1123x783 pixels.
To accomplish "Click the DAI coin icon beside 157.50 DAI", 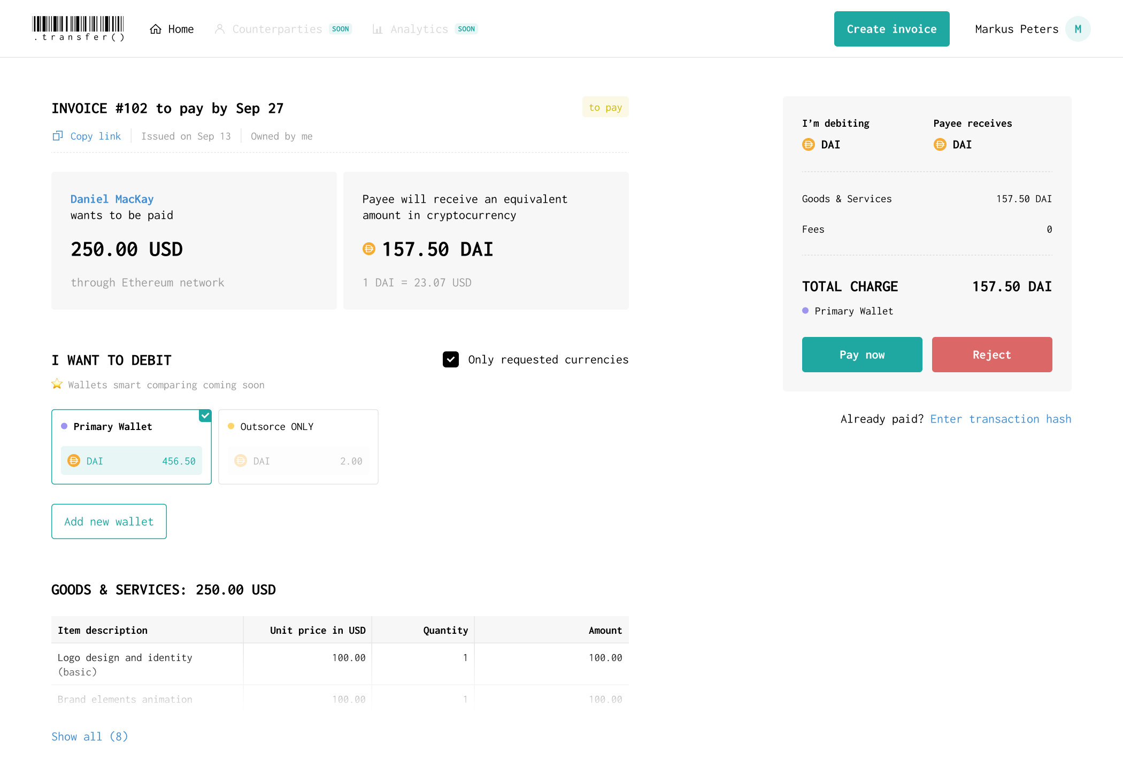I will (x=369, y=249).
